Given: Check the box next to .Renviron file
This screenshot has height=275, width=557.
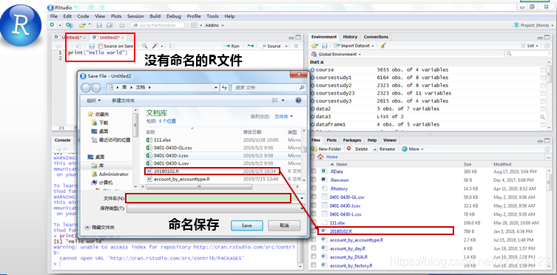Looking at the screenshot, I should point(314,180).
